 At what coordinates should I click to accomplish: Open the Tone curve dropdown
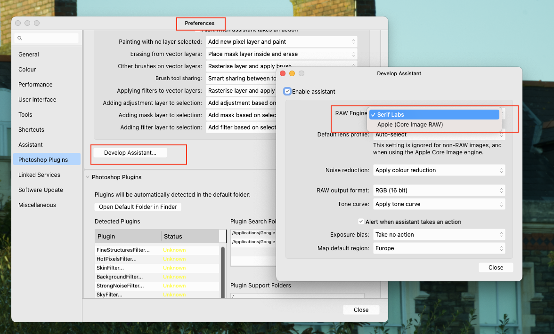pyautogui.click(x=439, y=204)
